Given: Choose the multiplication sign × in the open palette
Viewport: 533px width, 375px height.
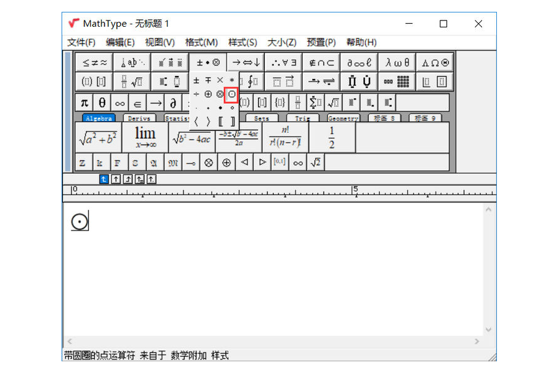Looking at the screenshot, I should [220, 80].
